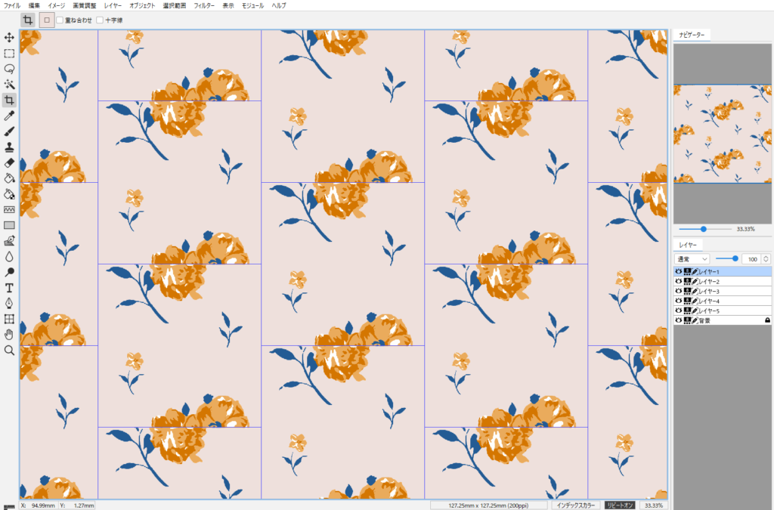Hide レイヤー3 using its eye icon
774x510 pixels.
679,292
